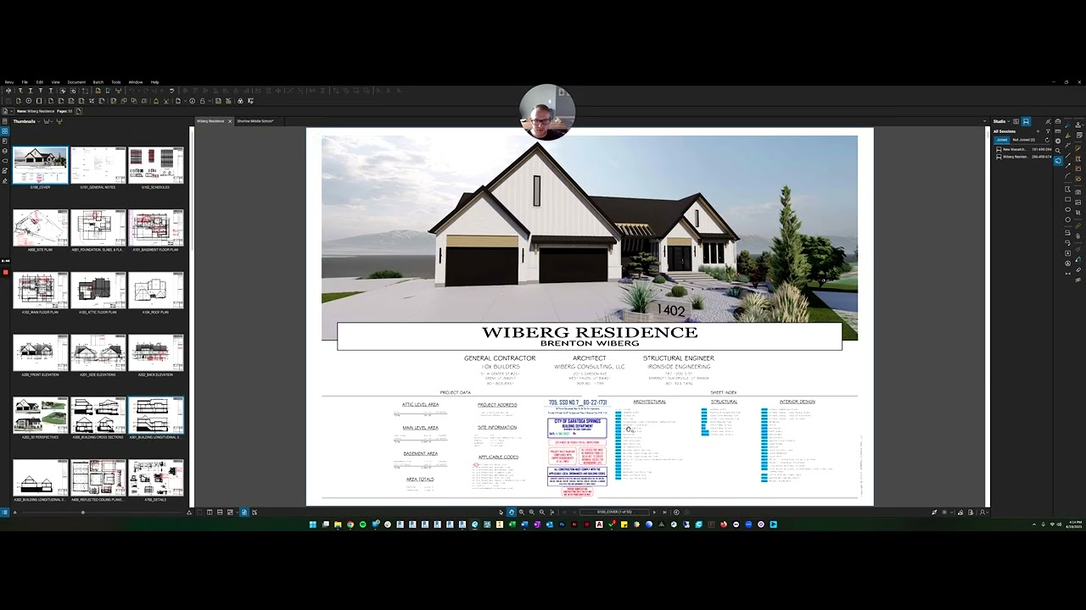Open the Properties gear panel icon
1086x610 pixels.
[1058, 141]
